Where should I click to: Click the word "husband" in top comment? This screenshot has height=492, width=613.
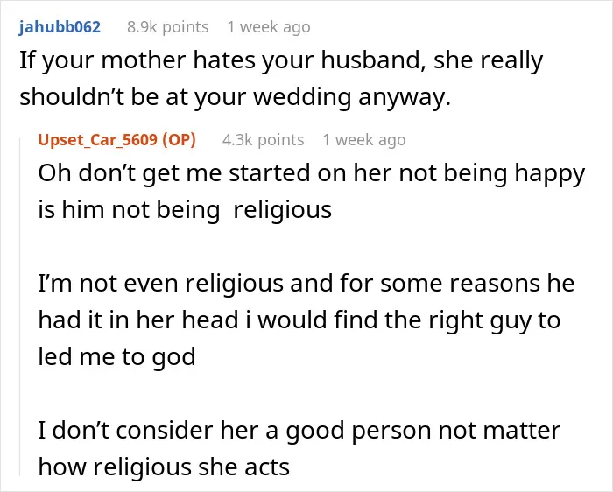tap(373, 60)
